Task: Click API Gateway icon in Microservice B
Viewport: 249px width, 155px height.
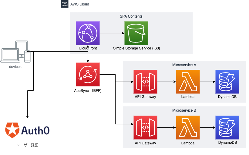Action: 145,127
